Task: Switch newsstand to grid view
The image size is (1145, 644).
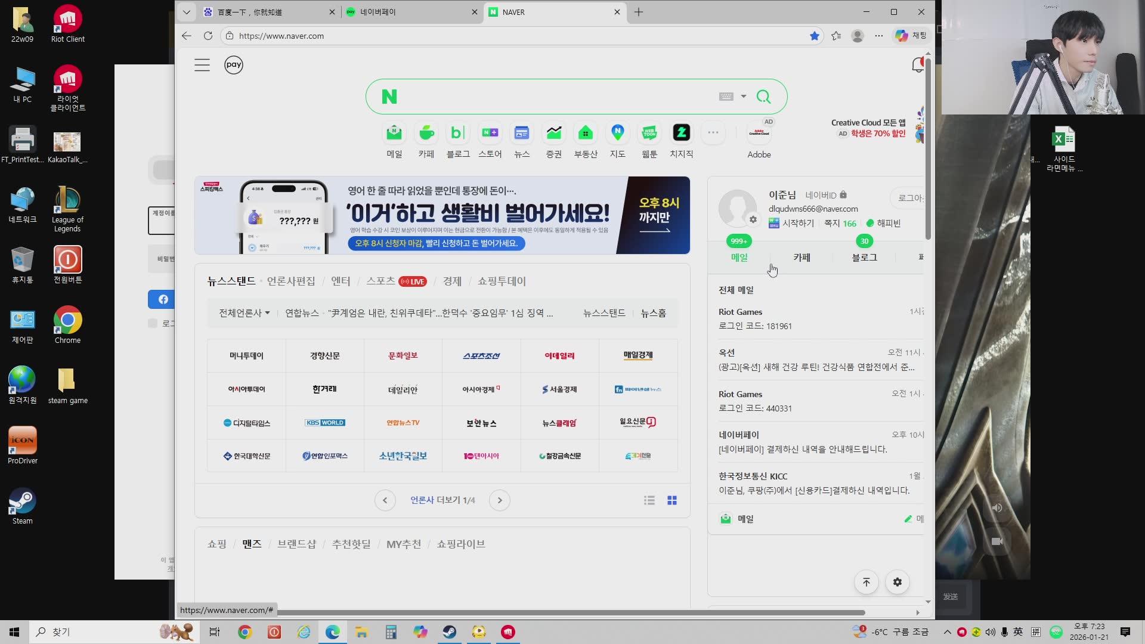Action: 672,500
